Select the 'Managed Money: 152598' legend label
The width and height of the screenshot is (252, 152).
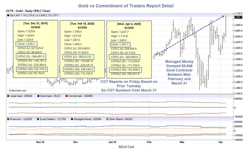point(87,119)
